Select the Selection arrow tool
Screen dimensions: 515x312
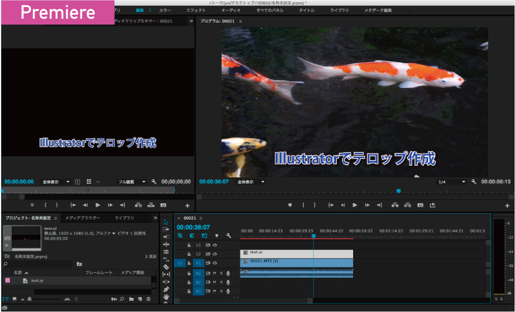click(x=166, y=222)
